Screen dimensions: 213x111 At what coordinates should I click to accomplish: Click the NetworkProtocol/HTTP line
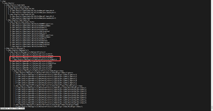pos(32,54)
